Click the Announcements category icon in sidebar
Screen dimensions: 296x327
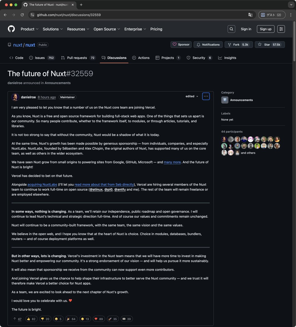[225, 100]
